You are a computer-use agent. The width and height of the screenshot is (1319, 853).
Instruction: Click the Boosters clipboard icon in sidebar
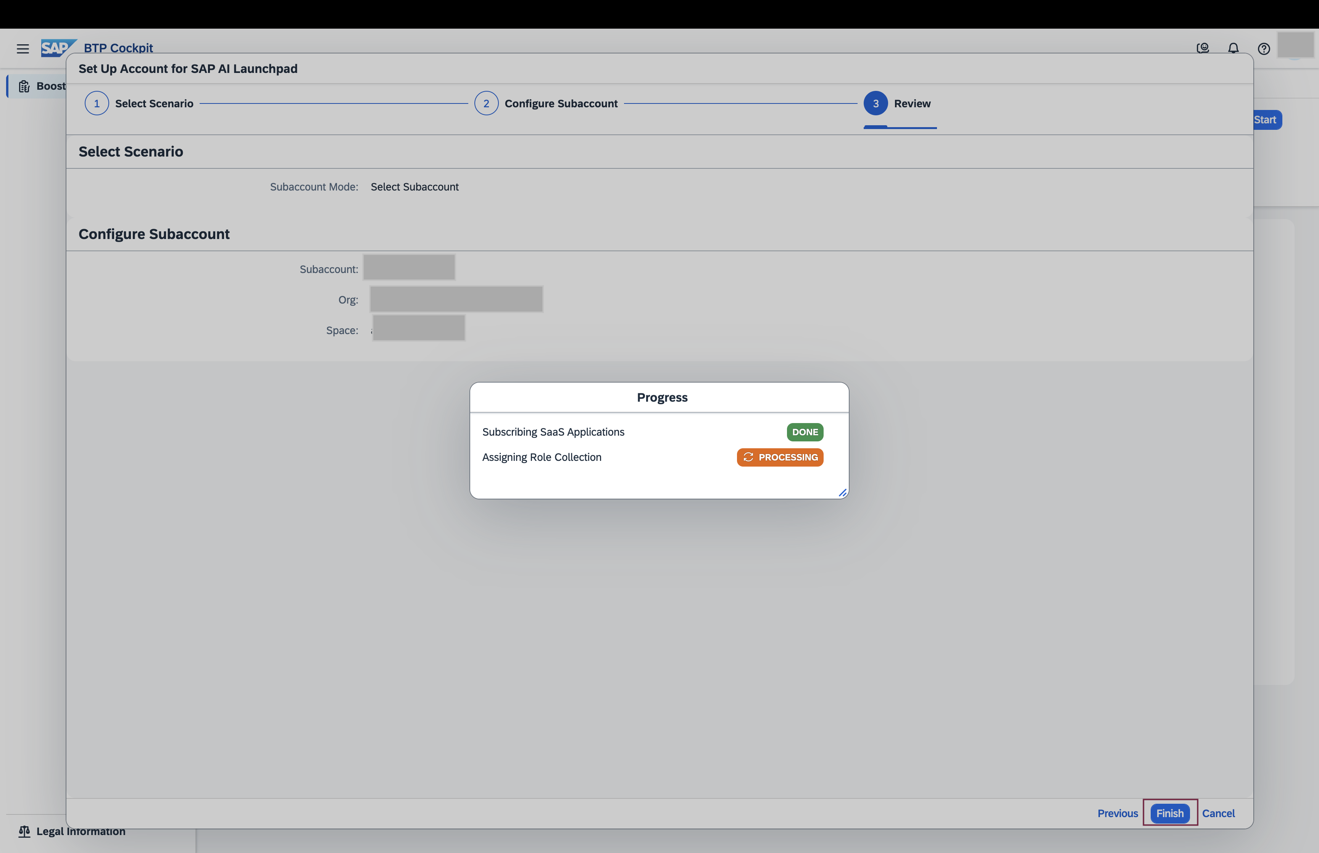tap(24, 86)
